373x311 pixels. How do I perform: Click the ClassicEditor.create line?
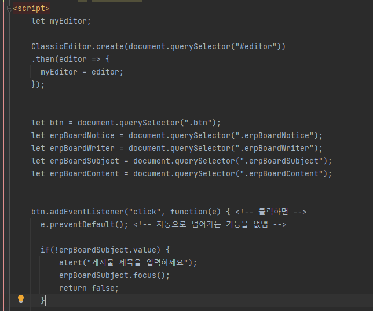click(x=158, y=46)
